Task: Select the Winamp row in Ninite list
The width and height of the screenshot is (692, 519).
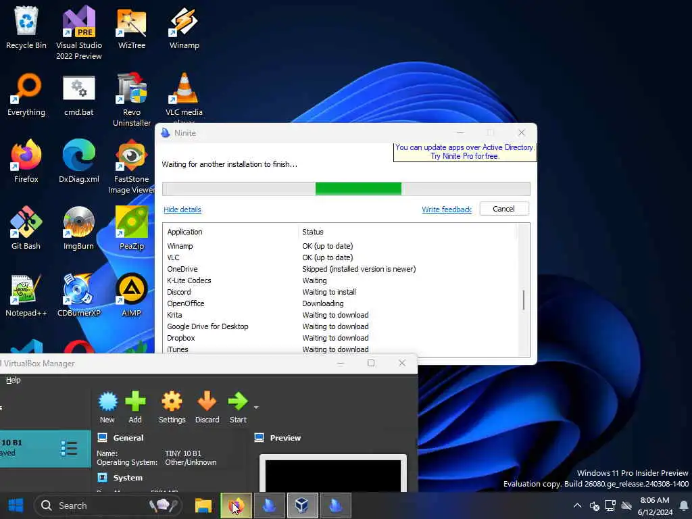Action: (x=340, y=246)
